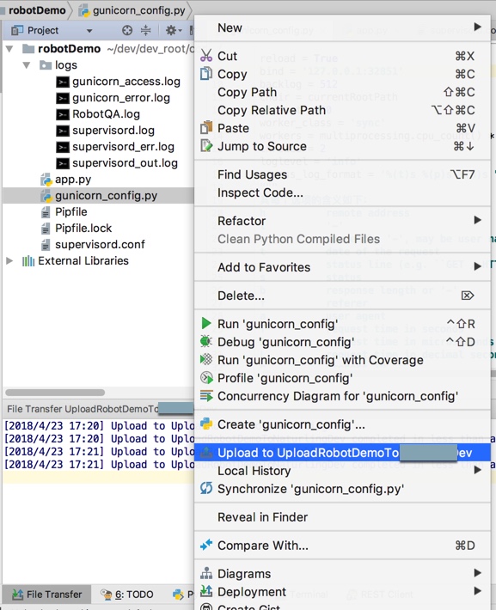Click the Compare With arrows icon
The height and width of the screenshot is (610, 496).
(x=206, y=545)
